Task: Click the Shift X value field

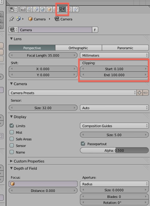Action: [x=43, y=69]
